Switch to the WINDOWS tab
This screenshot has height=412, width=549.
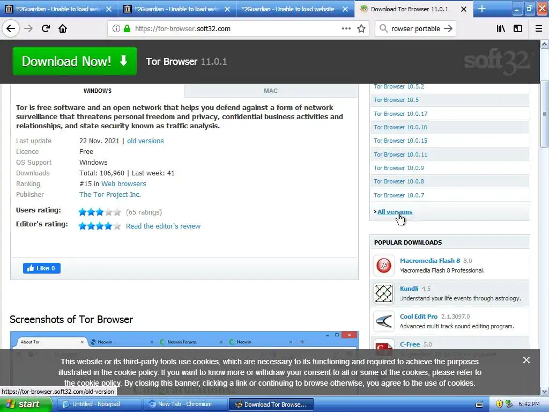(98, 91)
